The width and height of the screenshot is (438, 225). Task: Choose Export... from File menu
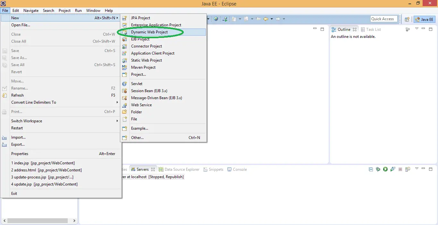click(61, 144)
